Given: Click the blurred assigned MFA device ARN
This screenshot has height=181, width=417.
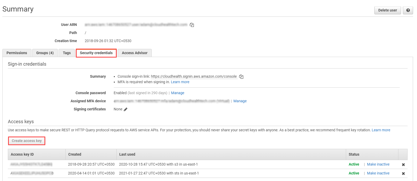Looking at the screenshot, I should [x=172, y=101].
